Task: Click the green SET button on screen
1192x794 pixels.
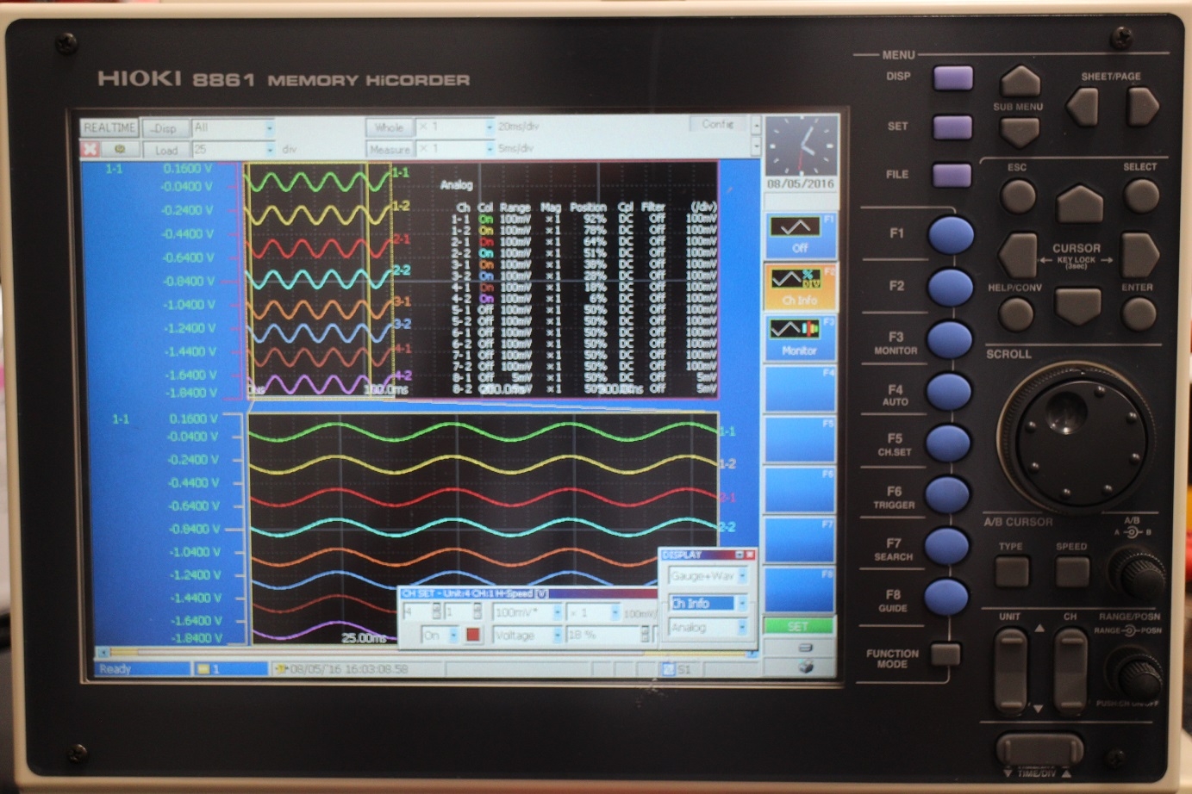Action: [799, 626]
